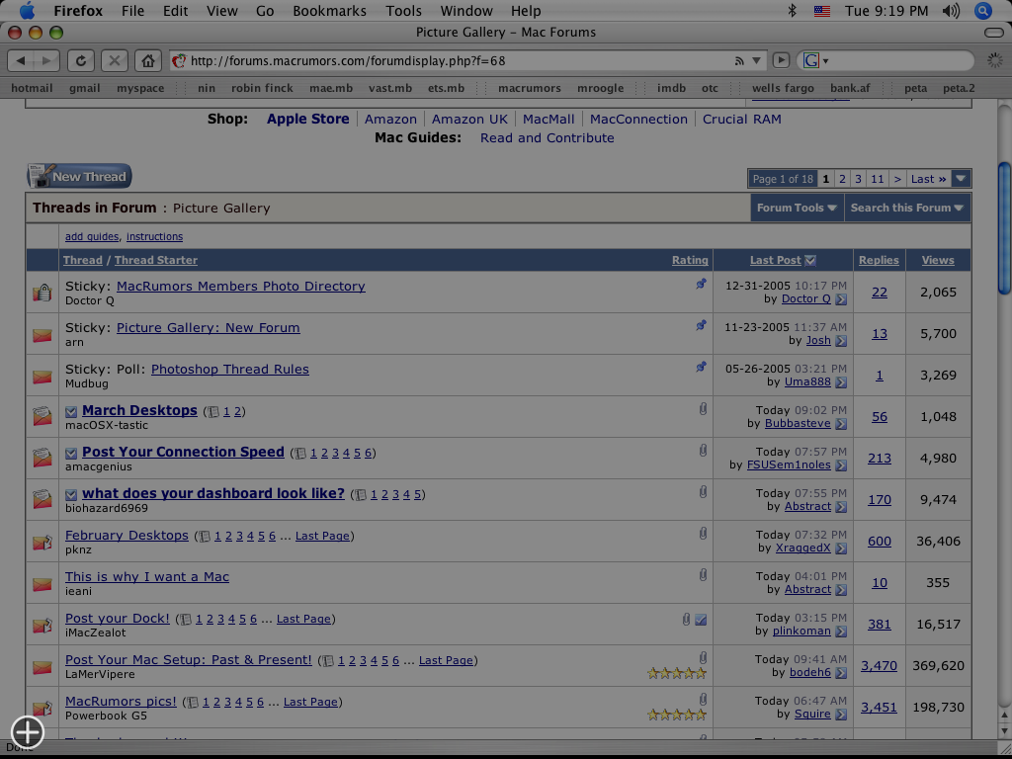Go to last post by bodeh6 arrow icon
Screen dimensions: 1012x759
pyautogui.click(x=840, y=673)
